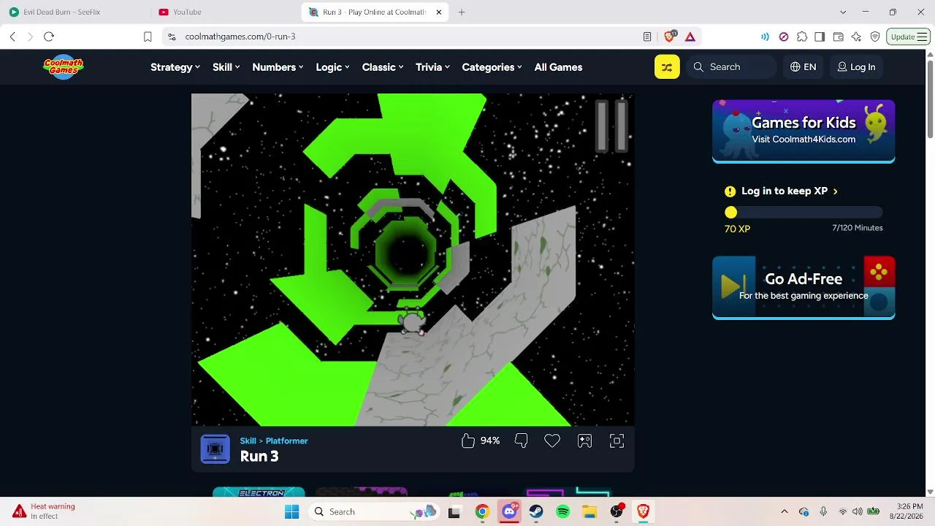The height and width of the screenshot is (526, 935).
Task: Bookmark this page with the bookmark icon
Action: (x=148, y=37)
